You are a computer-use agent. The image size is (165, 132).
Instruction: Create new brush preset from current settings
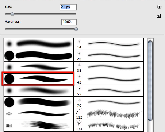point(159,16)
